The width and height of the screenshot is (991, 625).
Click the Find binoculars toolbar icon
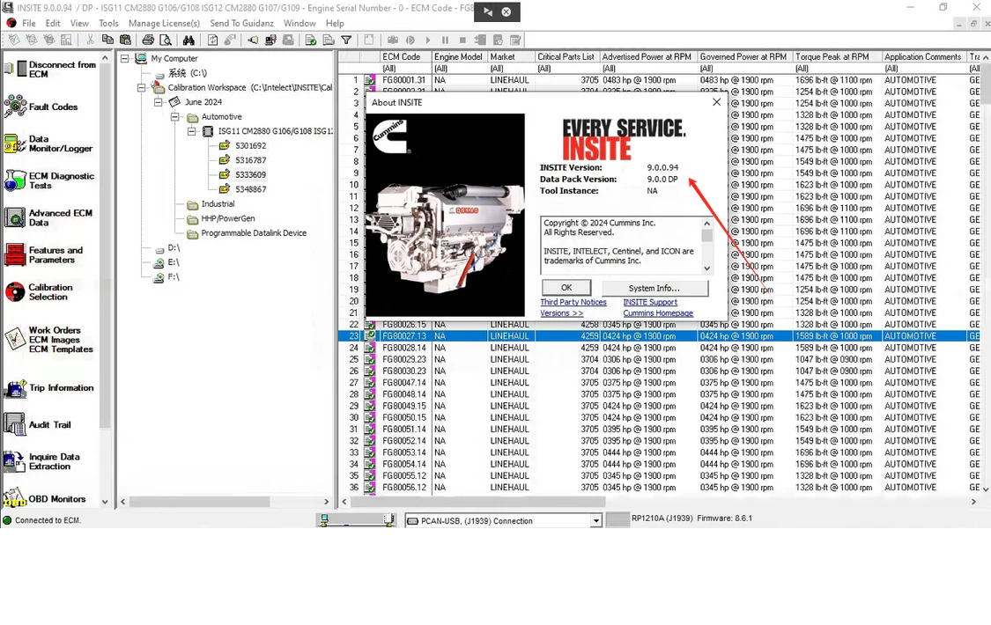click(189, 40)
